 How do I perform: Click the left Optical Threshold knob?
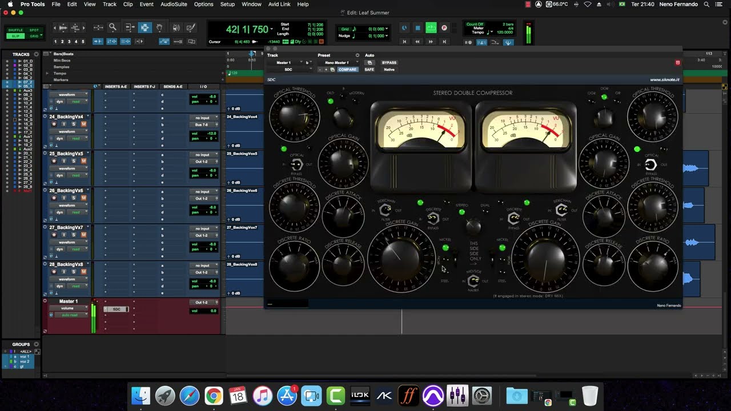294,116
